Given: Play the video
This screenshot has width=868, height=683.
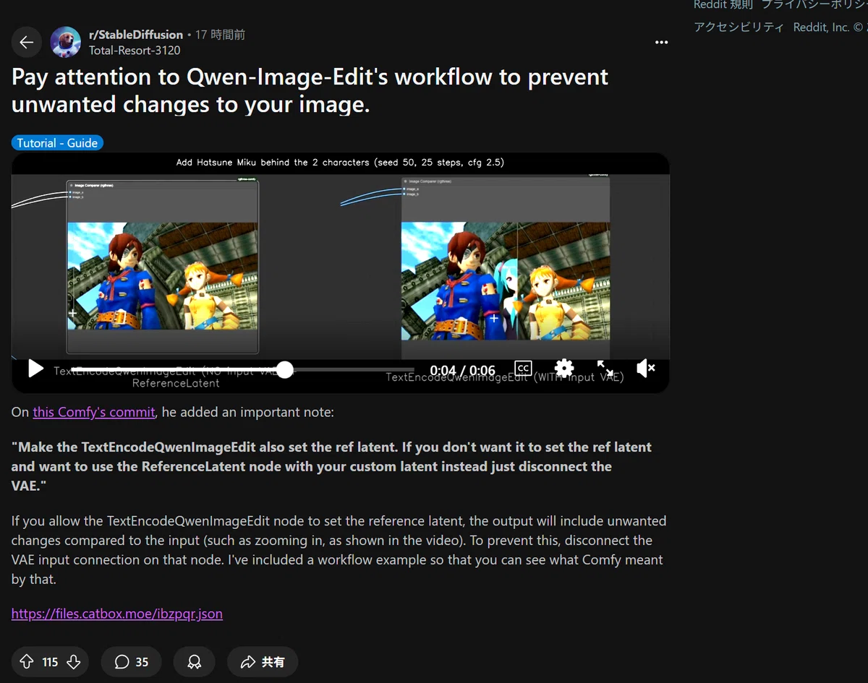Looking at the screenshot, I should click(35, 369).
